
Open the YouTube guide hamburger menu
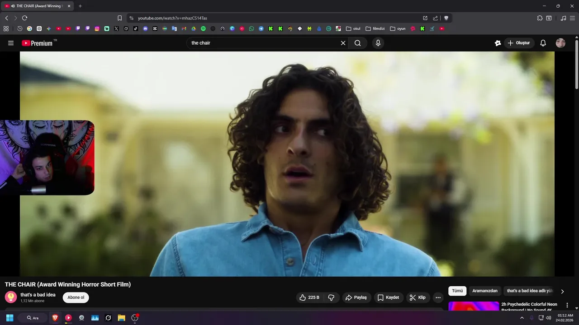pyautogui.click(x=11, y=43)
